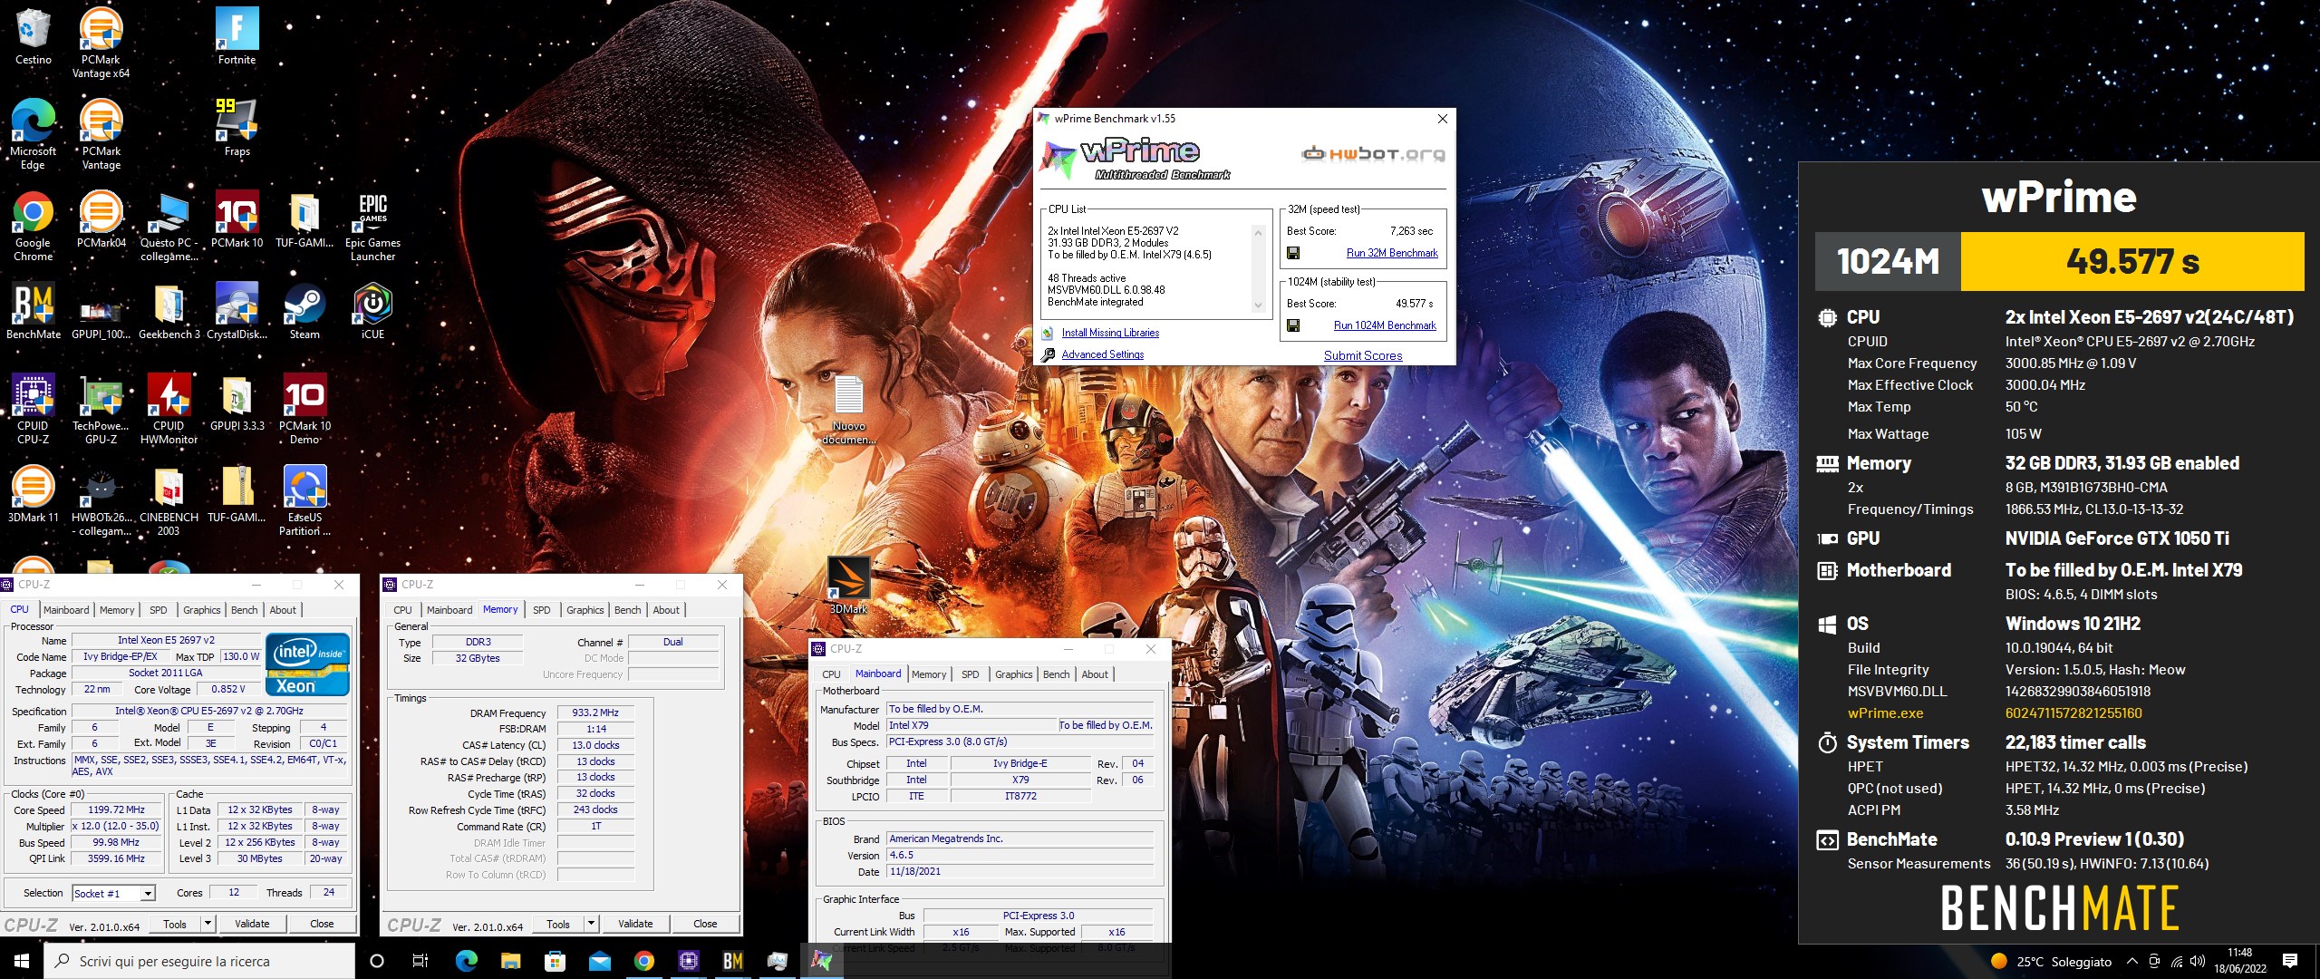The width and height of the screenshot is (2320, 979).
Task: Open CPUID HWMonitor desktop shortcut
Action: pos(169,409)
